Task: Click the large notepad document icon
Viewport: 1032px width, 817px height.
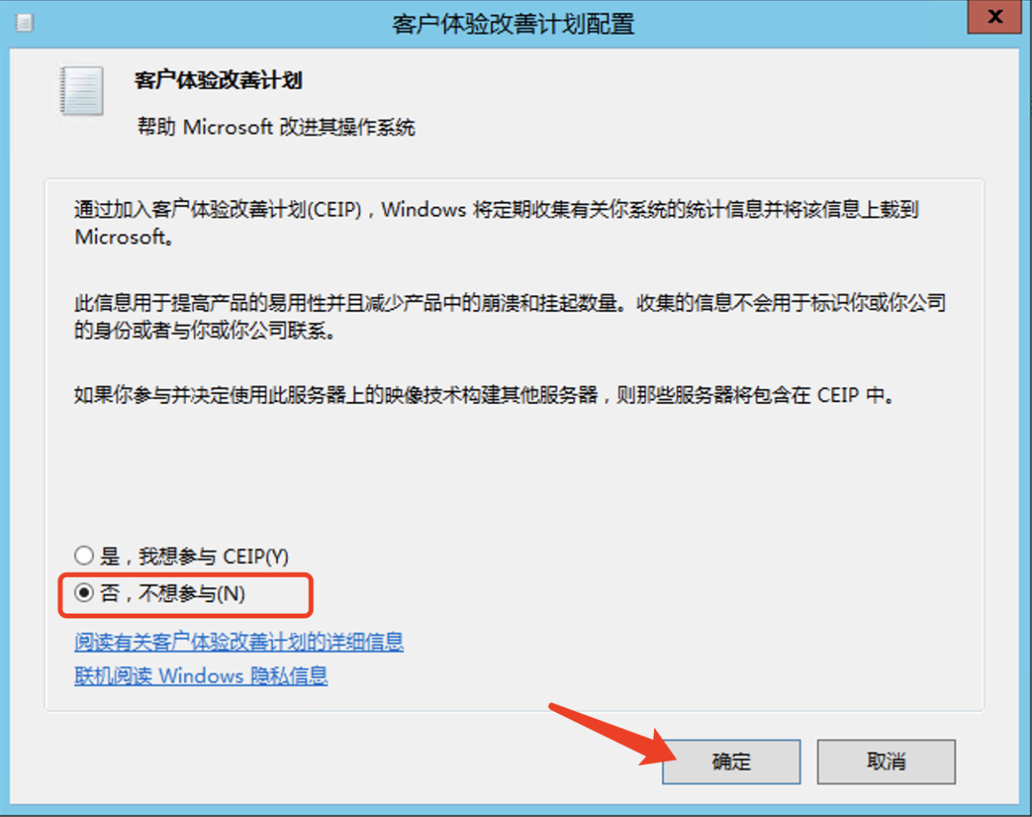Action: 81,91
